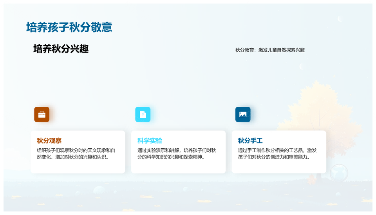Click blank space at bottom of 秋分观察 card

click(x=78, y=167)
